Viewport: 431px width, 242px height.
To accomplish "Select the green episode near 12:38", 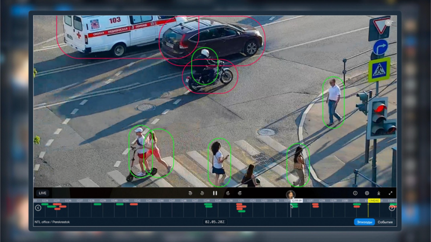I will [98, 204].
